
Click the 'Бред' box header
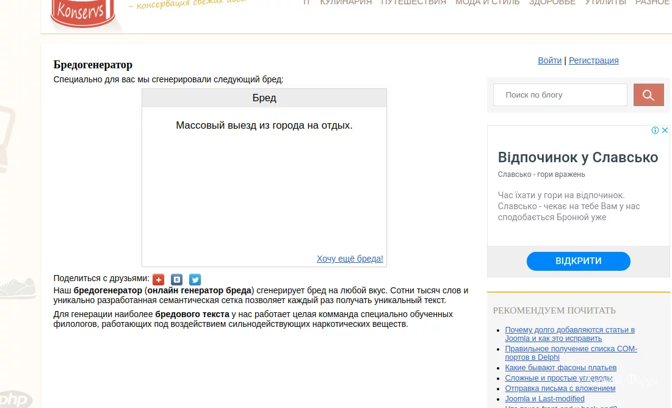(x=264, y=98)
